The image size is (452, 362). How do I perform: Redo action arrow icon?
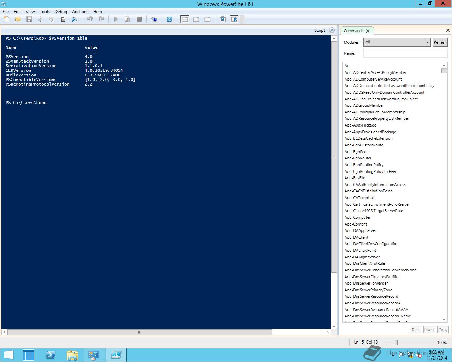coord(101,19)
